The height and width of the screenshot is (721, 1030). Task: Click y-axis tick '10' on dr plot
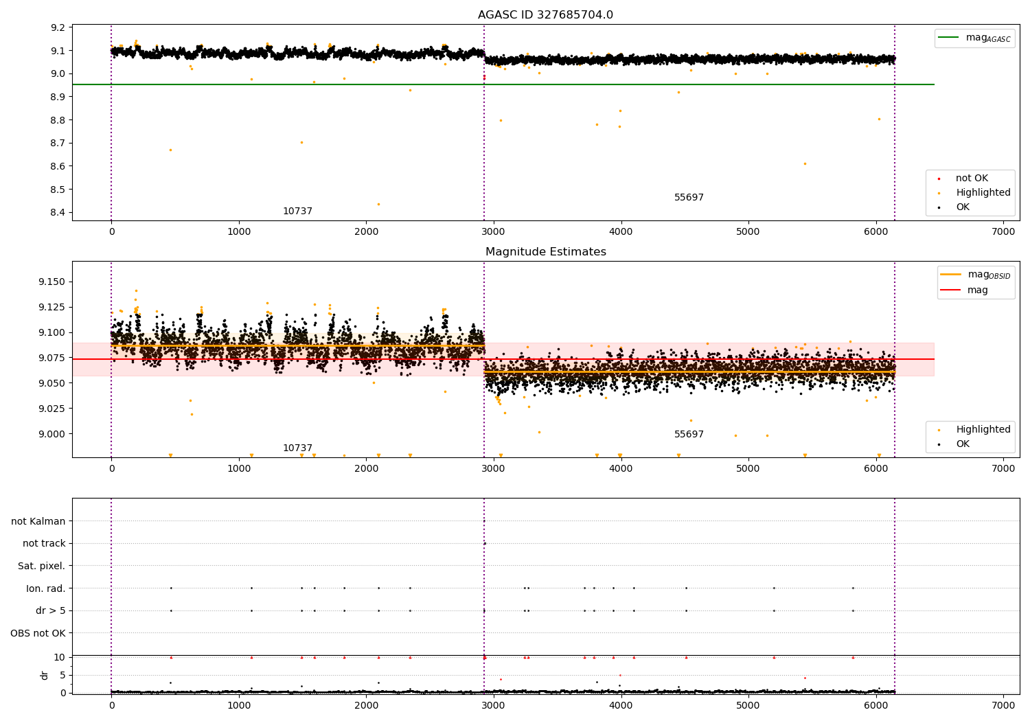click(x=60, y=657)
